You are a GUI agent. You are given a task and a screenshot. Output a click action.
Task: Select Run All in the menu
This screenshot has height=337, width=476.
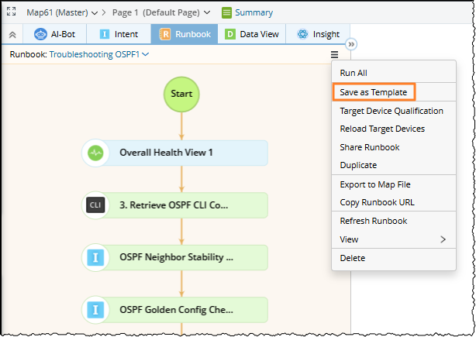click(x=354, y=73)
